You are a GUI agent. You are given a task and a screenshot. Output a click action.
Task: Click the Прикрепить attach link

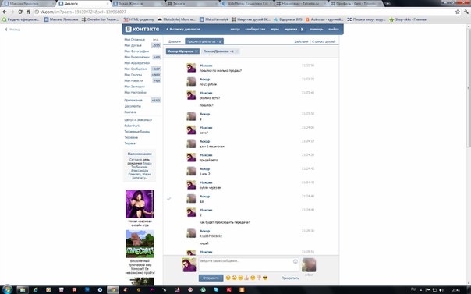[290, 278]
